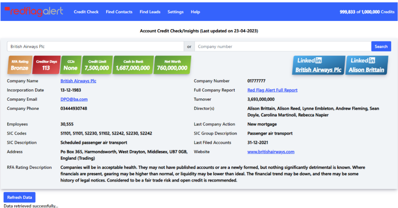The image size is (398, 208).
Task: Select employees value 30,555
Action: [x=67, y=124]
